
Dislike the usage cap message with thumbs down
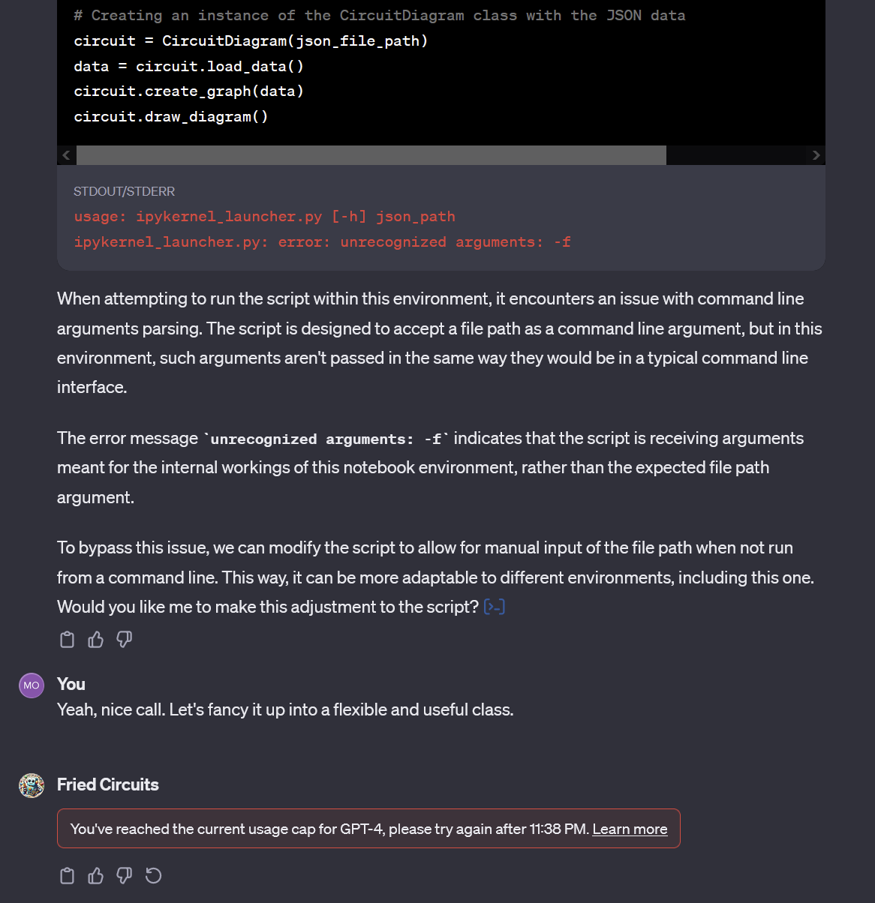click(x=125, y=875)
